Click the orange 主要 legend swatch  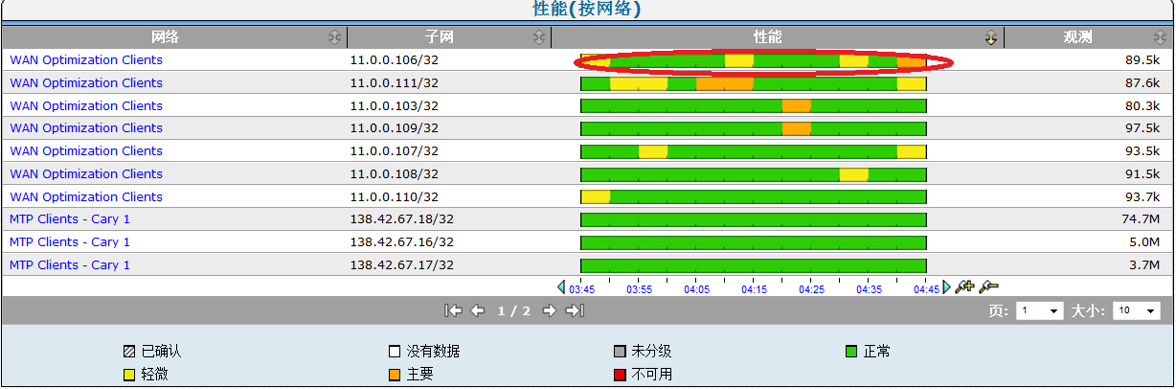point(394,375)
